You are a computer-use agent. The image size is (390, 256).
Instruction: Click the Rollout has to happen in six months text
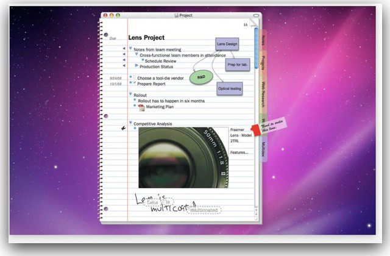tap(171, 101)
